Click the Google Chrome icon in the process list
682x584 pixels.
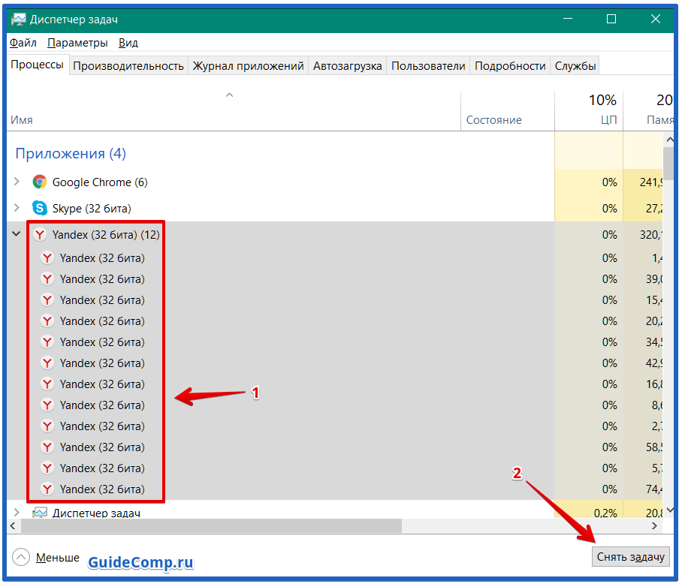coord(40,182)
